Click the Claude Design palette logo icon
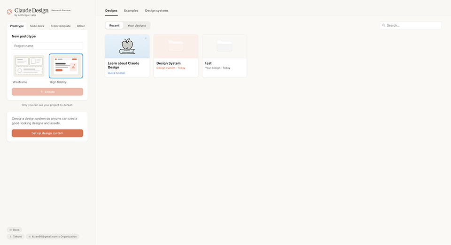 (x=9, y=12)
